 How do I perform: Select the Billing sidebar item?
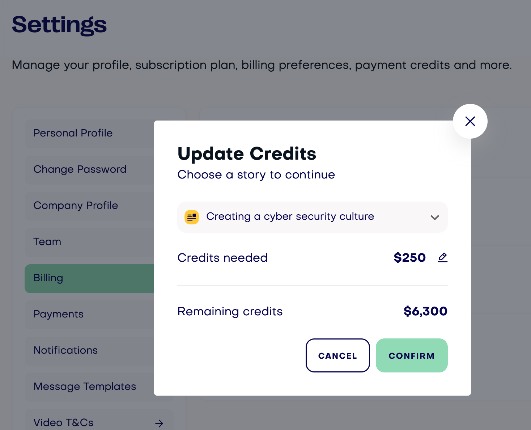pos(89,278)
